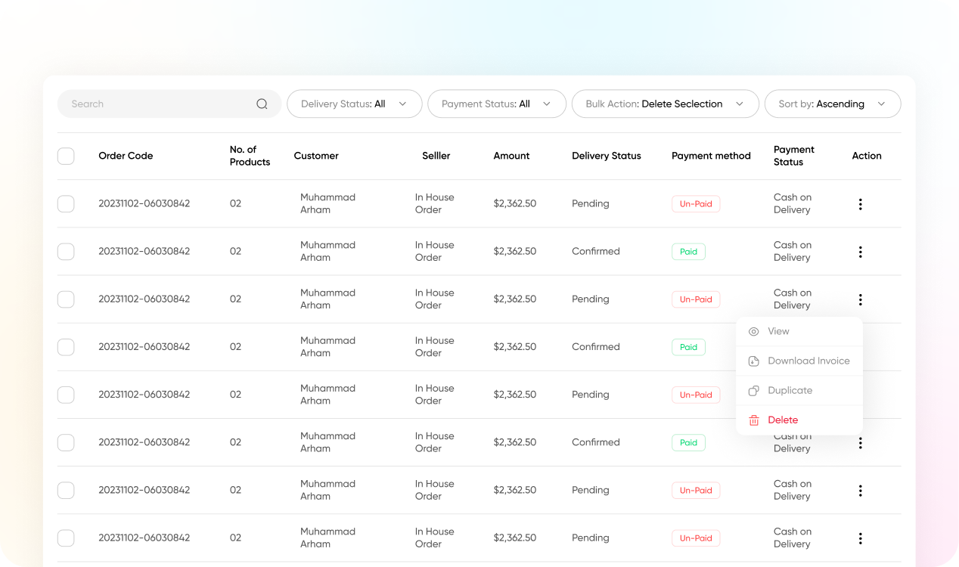Select checkbox of the seventh order row

pyautogui.click(x=66, y=490)
